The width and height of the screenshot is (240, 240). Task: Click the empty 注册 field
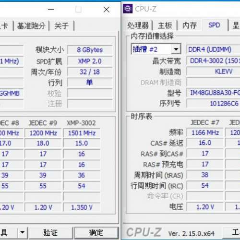pos(90,104)
